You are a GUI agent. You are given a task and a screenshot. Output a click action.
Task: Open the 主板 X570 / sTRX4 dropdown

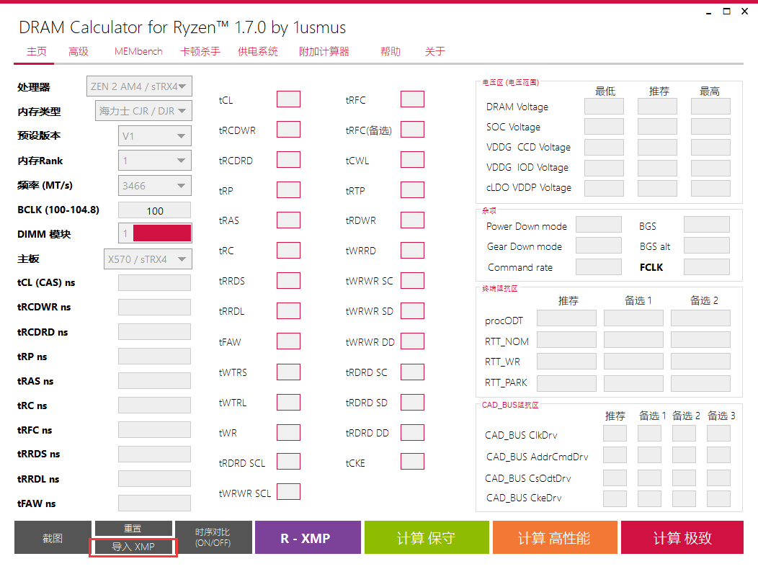coord(148,259)
